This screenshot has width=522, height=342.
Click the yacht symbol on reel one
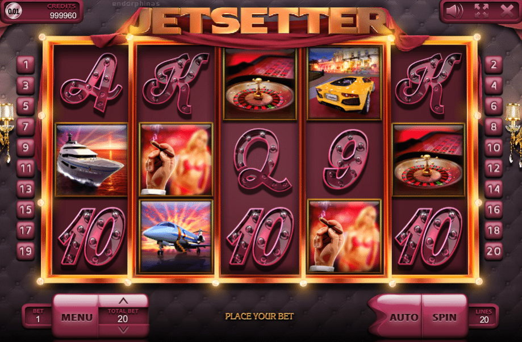click(x=91, y=160)
